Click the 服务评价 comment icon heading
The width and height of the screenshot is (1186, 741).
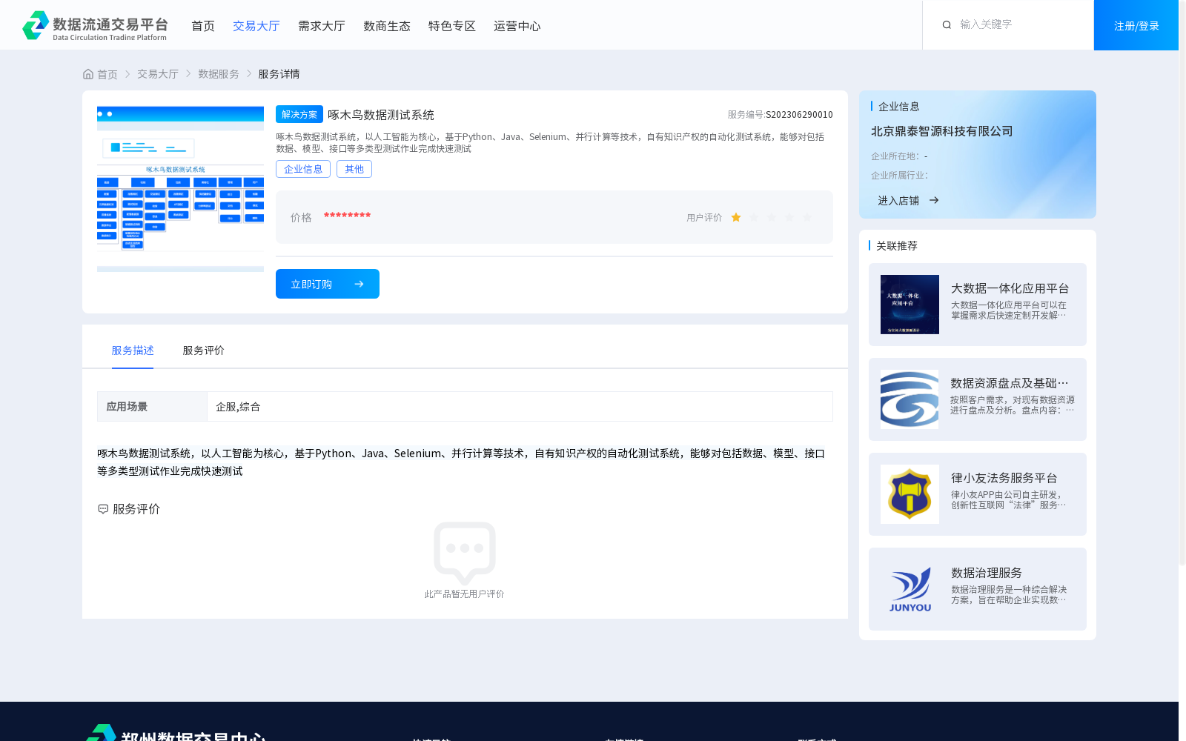[103, 509]
